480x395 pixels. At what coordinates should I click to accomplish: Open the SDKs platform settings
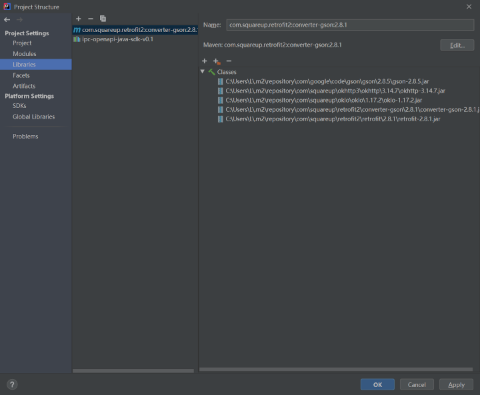coord(19,106)
